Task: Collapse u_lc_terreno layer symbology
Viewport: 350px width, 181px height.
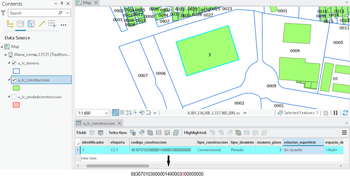Action: pyautogui.click(x=9, y=63)
